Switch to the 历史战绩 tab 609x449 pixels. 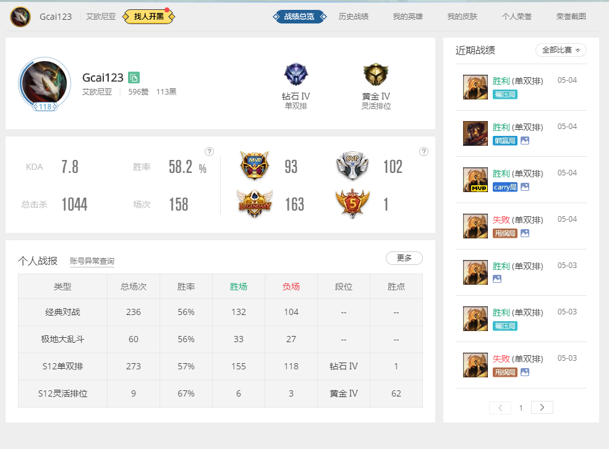(354, 17)
